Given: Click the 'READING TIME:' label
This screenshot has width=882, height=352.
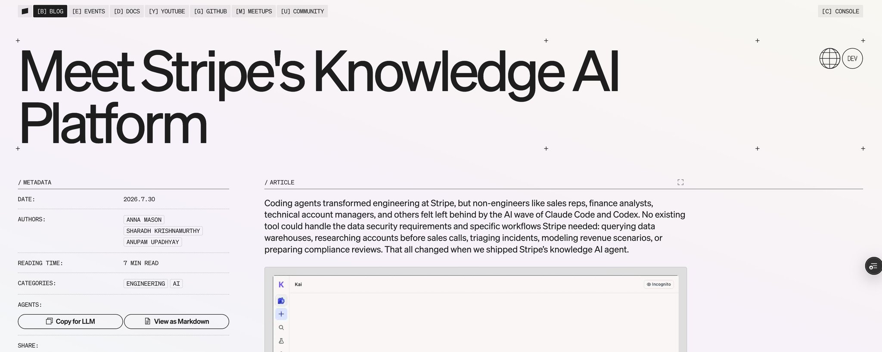Looking at the screenshot, I should [x=40, y=263].
